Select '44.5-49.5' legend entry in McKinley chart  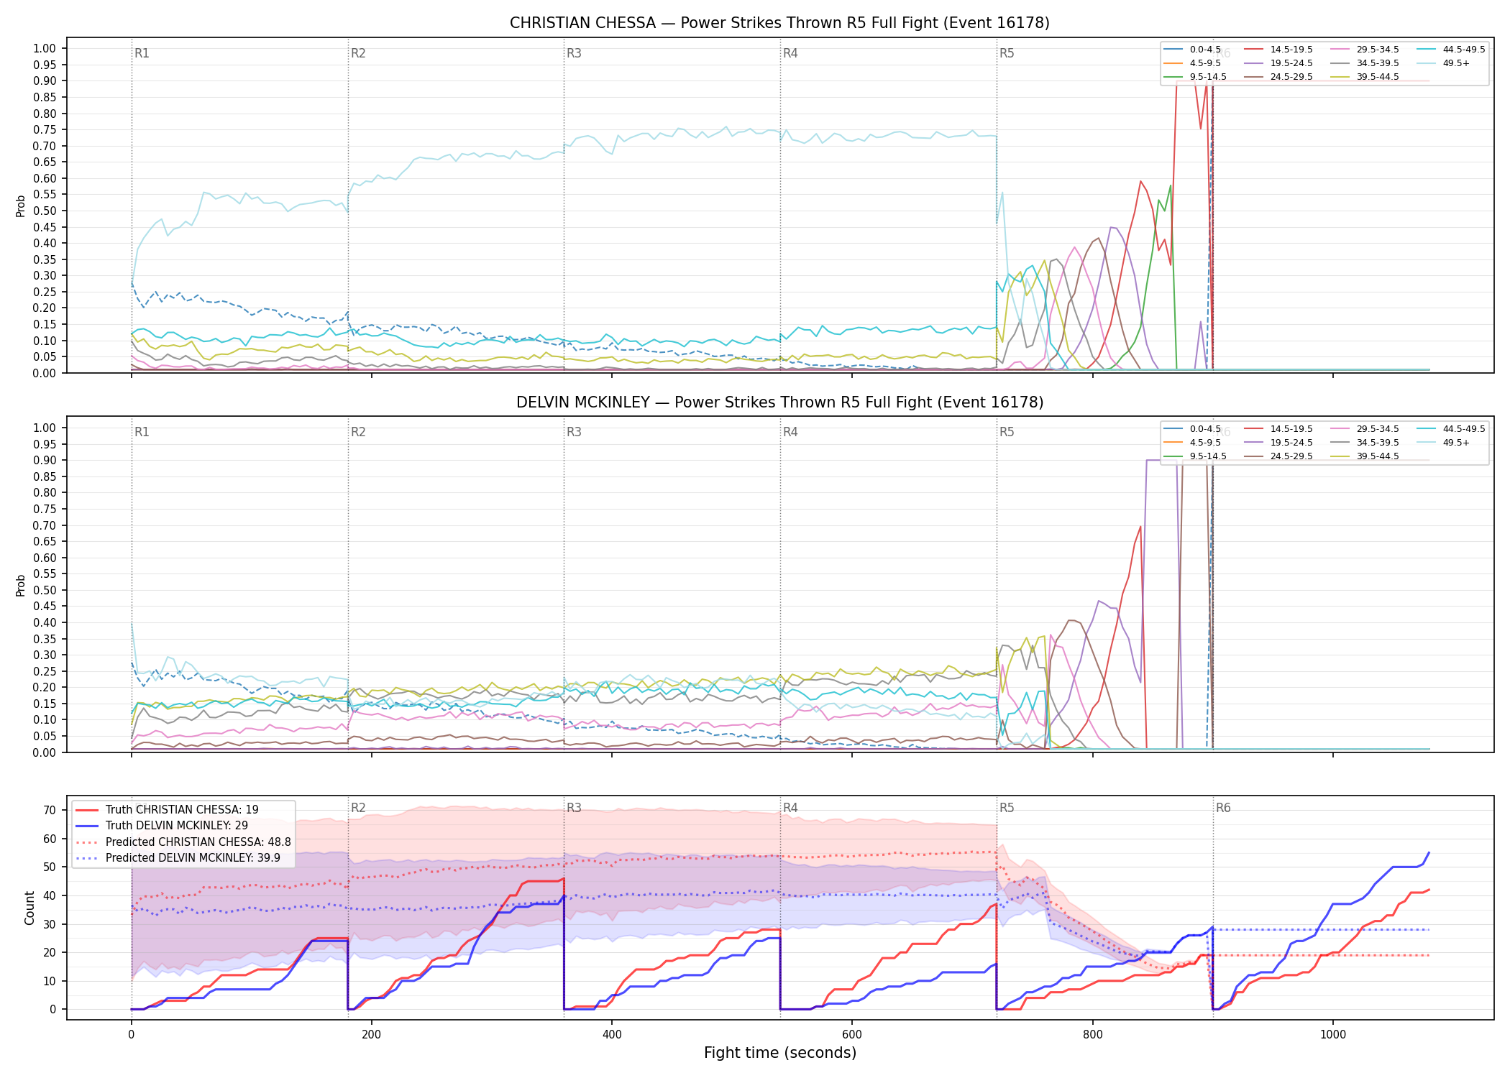[1451, 429]
